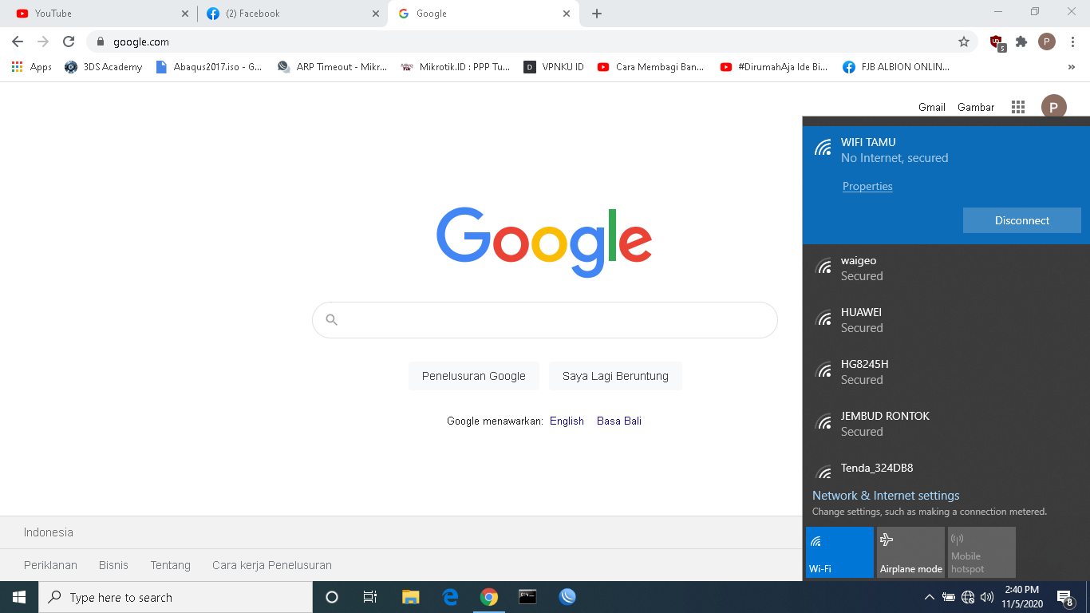Launch Microsoft Edge from taskbar
This screenshot has width=1090, height=613.
point(450,597)
